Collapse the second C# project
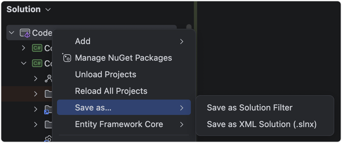 23,63
